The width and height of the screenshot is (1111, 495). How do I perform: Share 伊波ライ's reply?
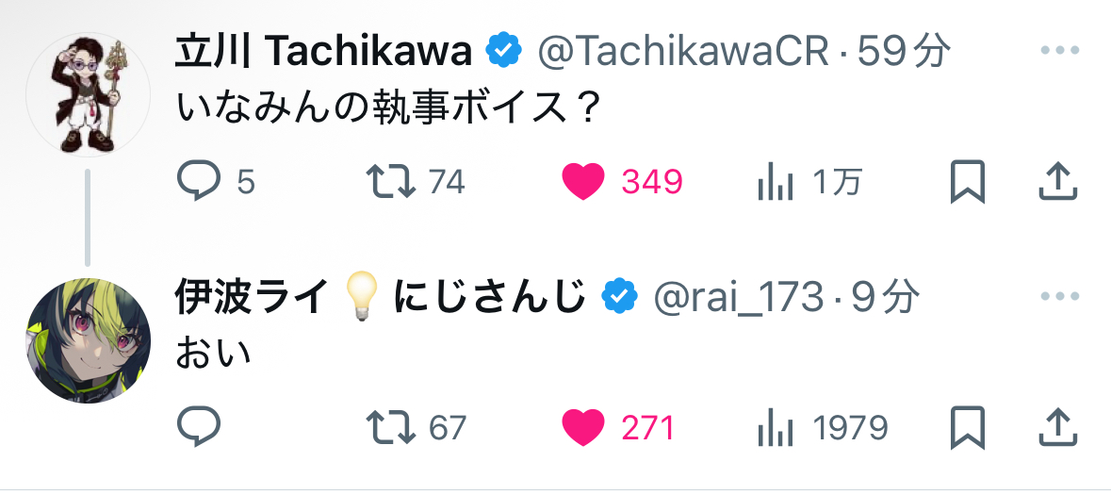(1057, 428)
